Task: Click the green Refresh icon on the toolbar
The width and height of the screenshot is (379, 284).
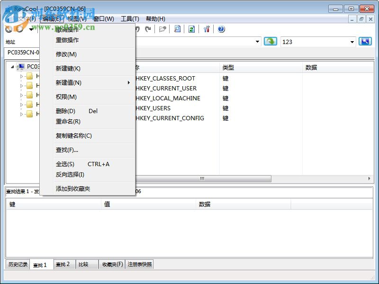Action: click(190, 29)
